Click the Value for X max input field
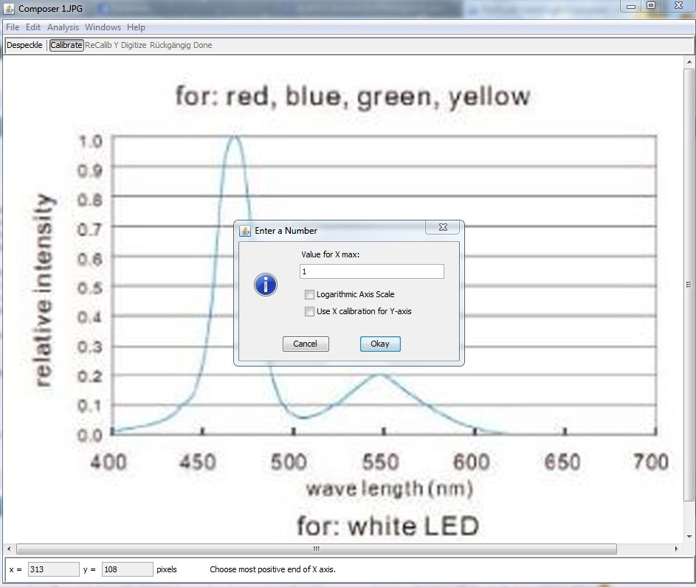Screen dimensions: 696x587 click(372, 271)
